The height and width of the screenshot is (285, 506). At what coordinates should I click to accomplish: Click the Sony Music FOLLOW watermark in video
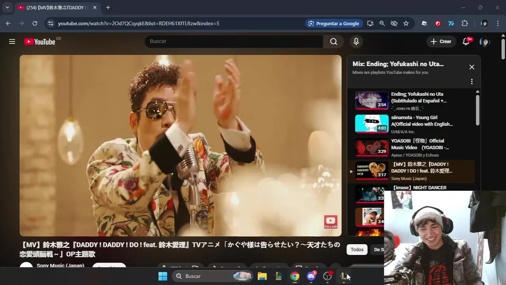coord(331,222)
